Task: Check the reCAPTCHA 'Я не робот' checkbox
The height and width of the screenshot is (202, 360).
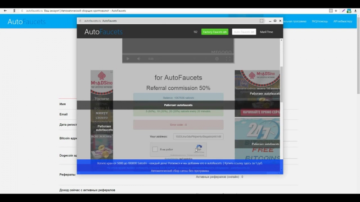Action: pos(155,149)
